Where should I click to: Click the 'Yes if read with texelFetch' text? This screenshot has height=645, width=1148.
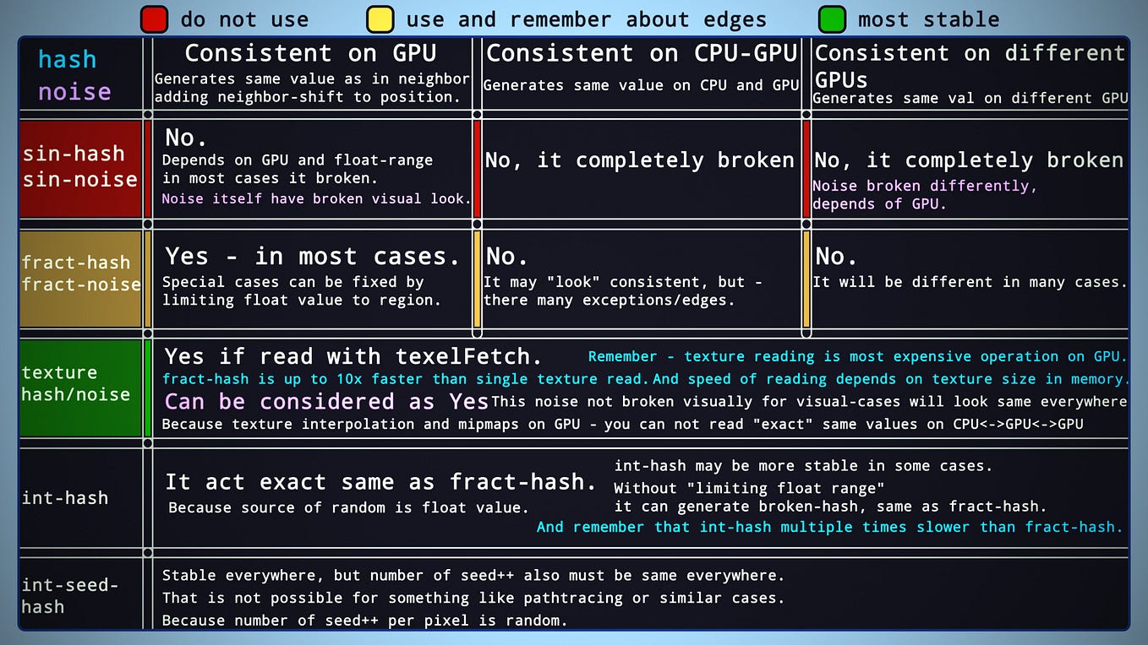point(355,355)
